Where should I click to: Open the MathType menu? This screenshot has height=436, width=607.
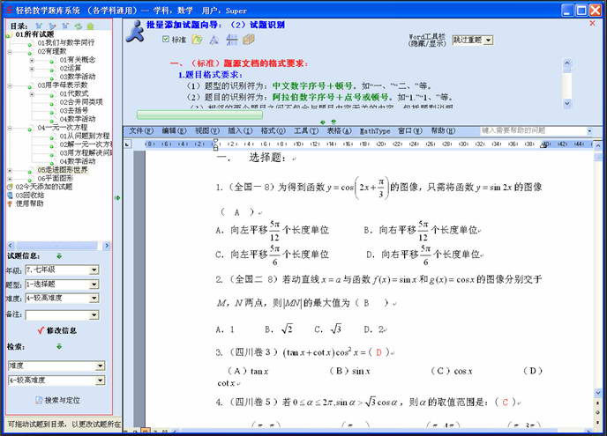375,131
